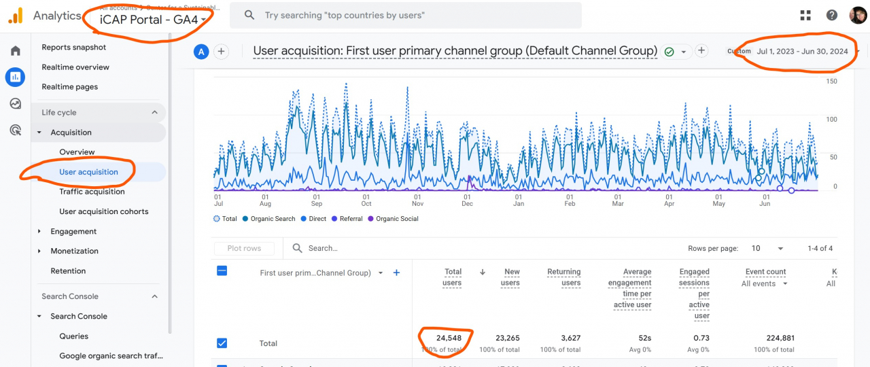Open the date range Jul 1, 2023 picker
The image size is (870, 367).
(x=803, y=51)
